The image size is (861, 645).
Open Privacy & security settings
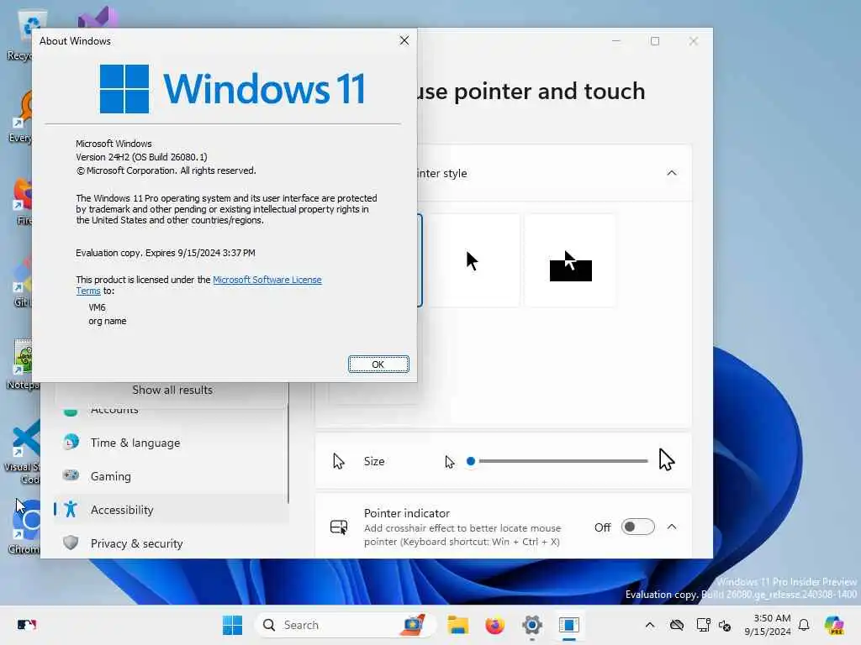click(x=172, y=543)
